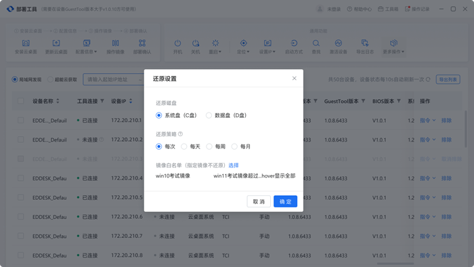This screenshot has height=267, width=474.
Task: Click the 导出日志 export log icon
Action: [x=365, y=43]
